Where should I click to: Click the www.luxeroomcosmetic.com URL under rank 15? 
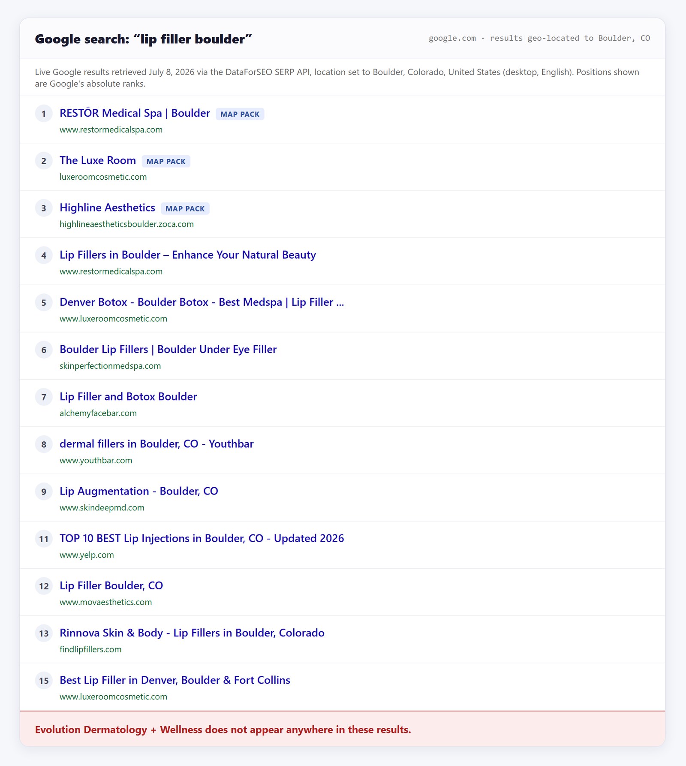click(x=113, y=697)
